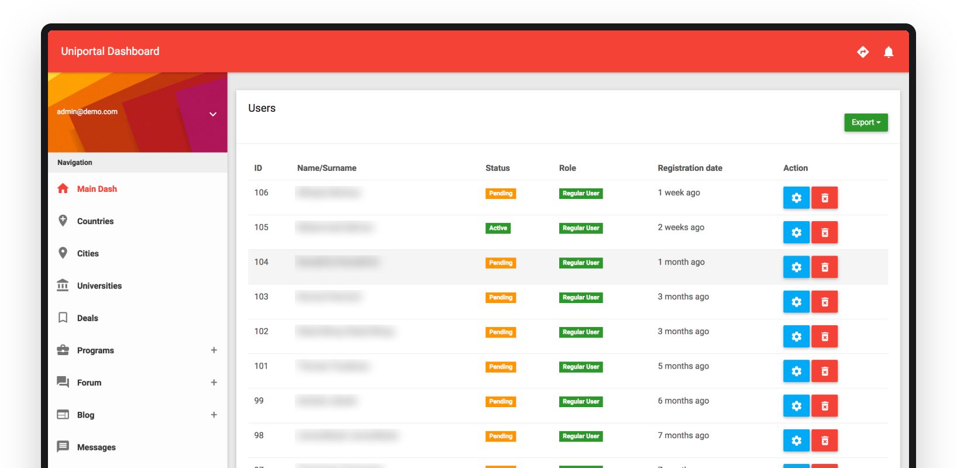
Task: Delete user 102 with trash icon
Action: point(825,336)
